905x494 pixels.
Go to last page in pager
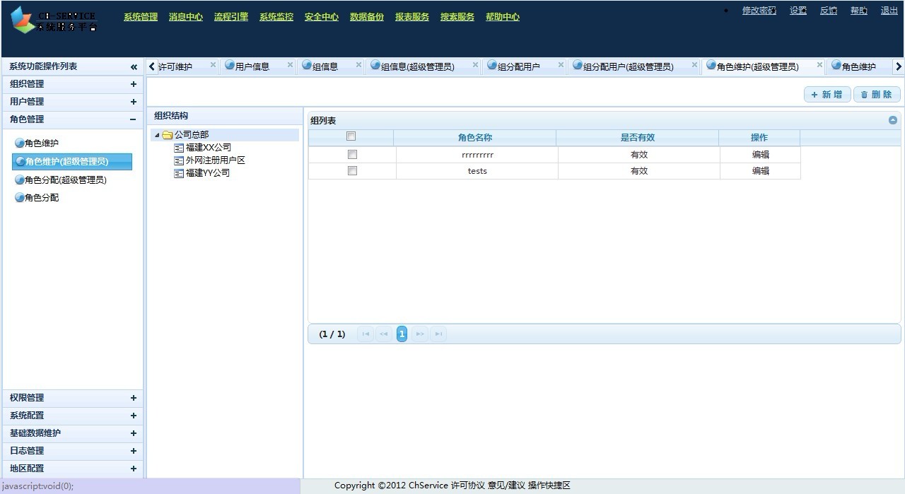438,334
